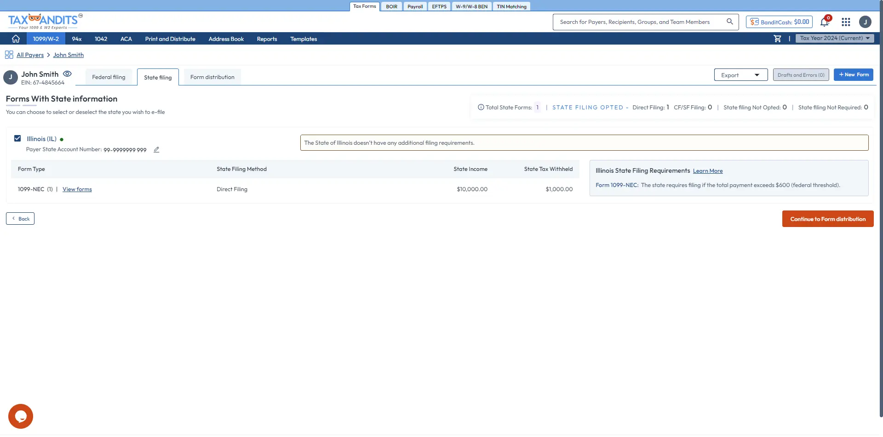Open the 1042 menu
The width and height of the screenshot is (883, 437).
(101, 39)
